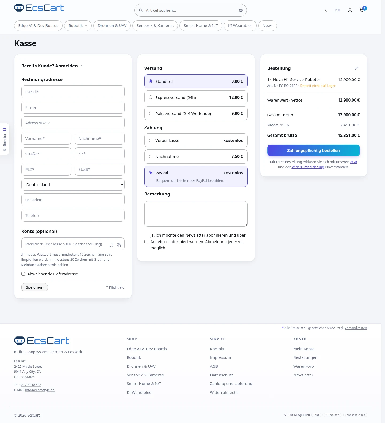Edit the order with pencil icon
Viewport: 385px width, 423px height.
point(357,68)
